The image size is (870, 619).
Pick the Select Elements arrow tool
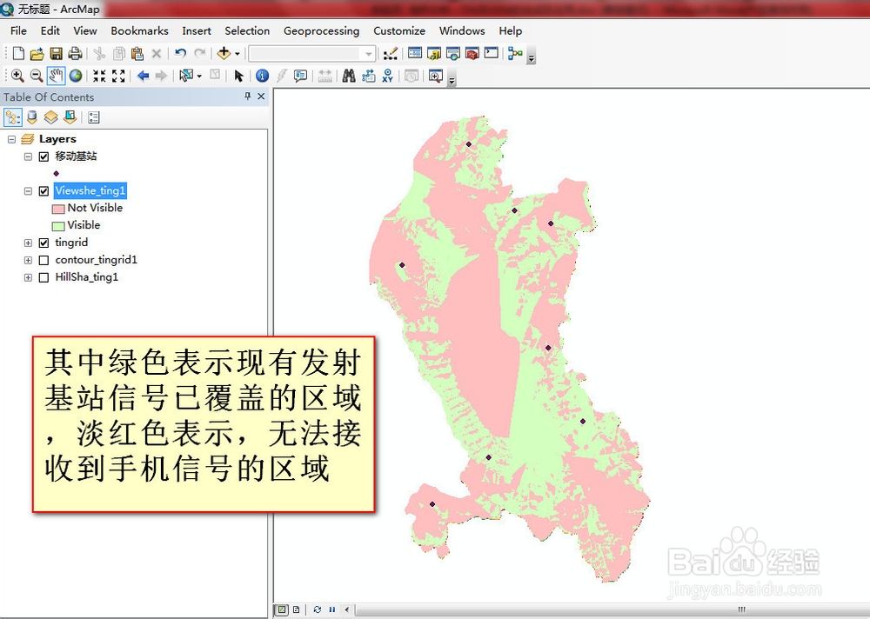(x=238, y=76)
